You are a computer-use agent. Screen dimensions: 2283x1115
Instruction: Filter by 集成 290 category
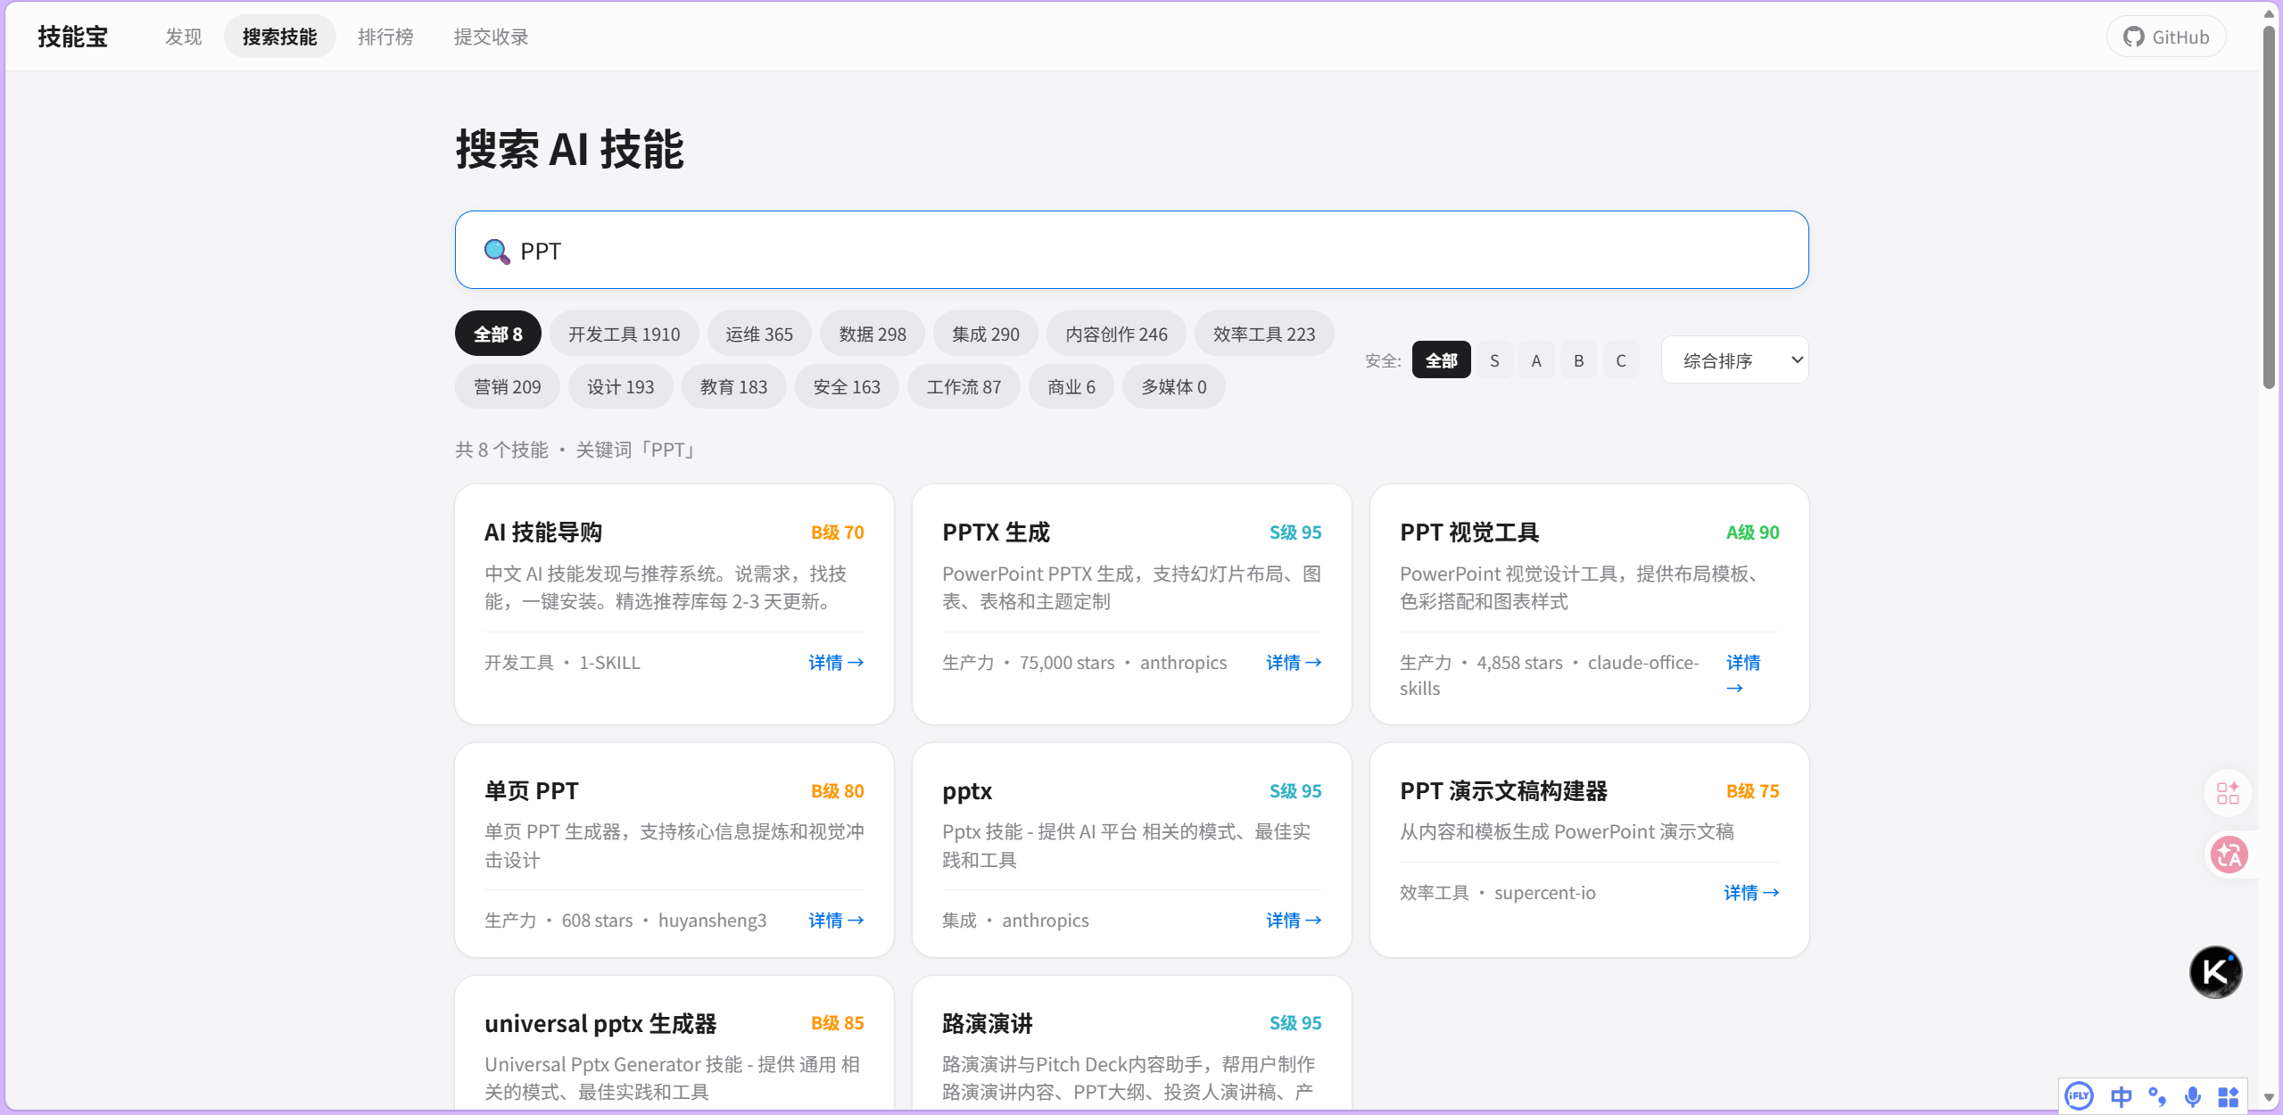[985, 334]
